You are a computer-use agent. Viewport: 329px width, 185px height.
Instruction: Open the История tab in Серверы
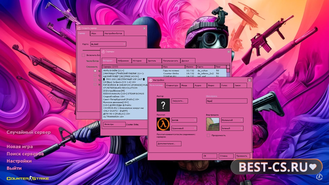[x=139, y=61]
